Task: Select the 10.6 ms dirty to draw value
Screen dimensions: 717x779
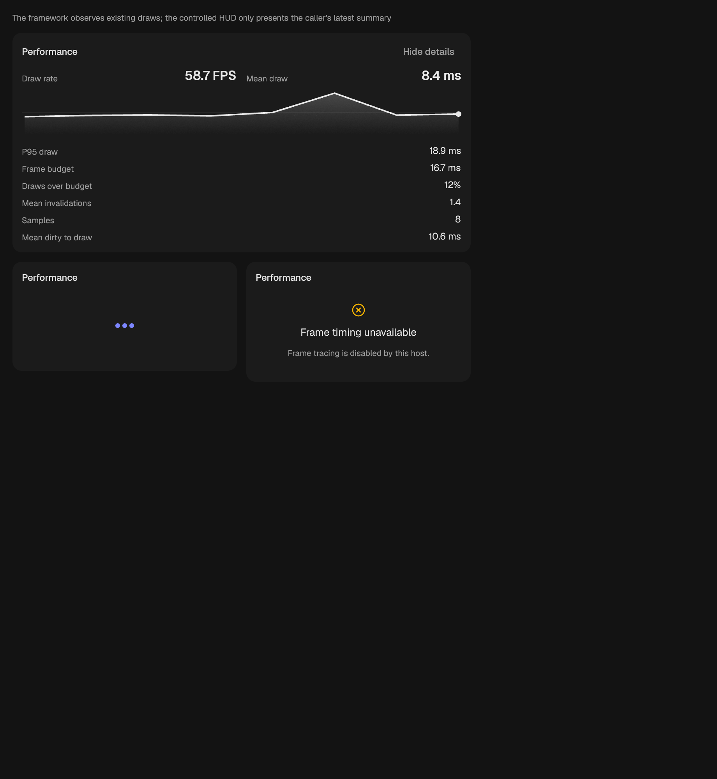Action: click(x=445, y=236)
